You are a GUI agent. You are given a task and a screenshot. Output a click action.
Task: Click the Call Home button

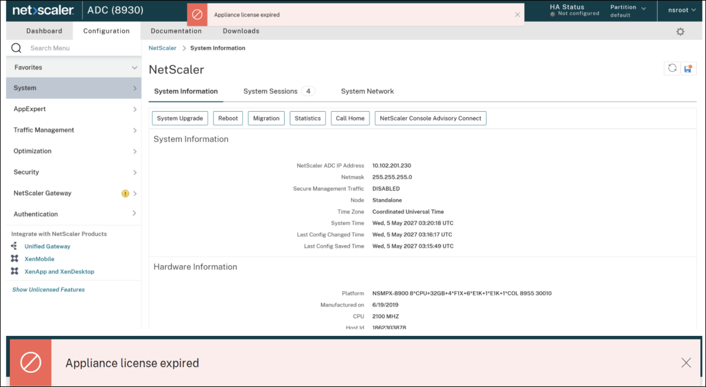click(x=350, y=118)
